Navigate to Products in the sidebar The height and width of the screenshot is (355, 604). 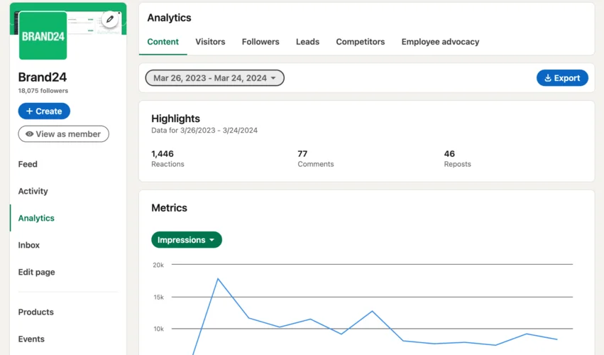pyautogui.click(x=36, y=312)
